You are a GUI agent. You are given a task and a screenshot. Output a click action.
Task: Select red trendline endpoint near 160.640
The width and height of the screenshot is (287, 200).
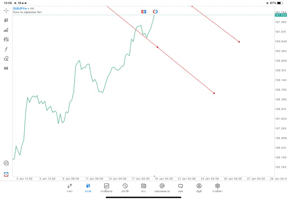click(239, 42)
